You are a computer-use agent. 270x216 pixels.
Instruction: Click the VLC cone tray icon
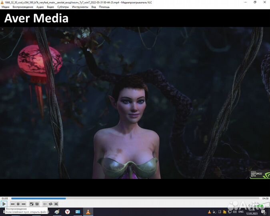(x=209, y=212)
